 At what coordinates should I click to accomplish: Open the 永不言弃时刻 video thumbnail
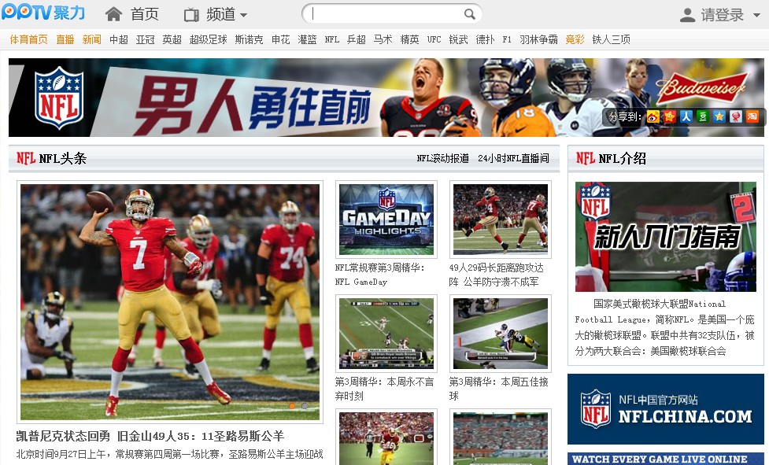[386, 333]
